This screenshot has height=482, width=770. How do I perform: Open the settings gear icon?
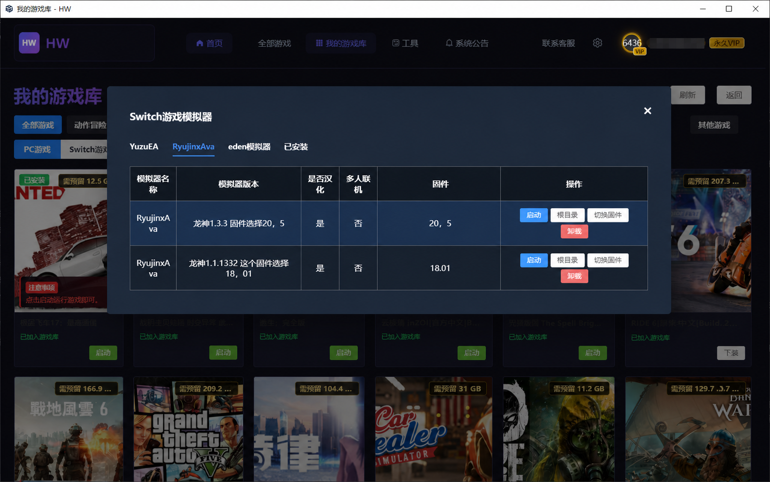tap(597, 43)
